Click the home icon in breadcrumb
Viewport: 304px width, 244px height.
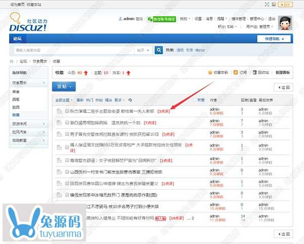(12, 61)
